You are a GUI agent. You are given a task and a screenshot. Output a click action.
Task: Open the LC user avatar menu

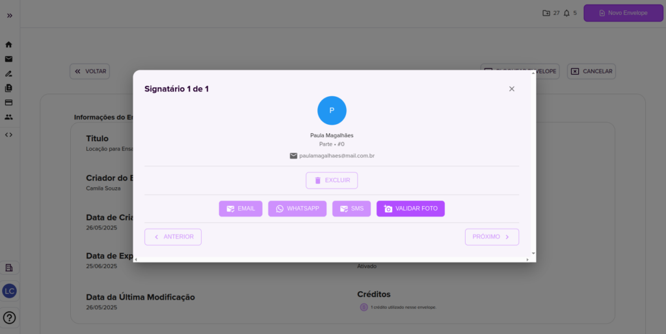pyautogui.click(x=10, y=291)
